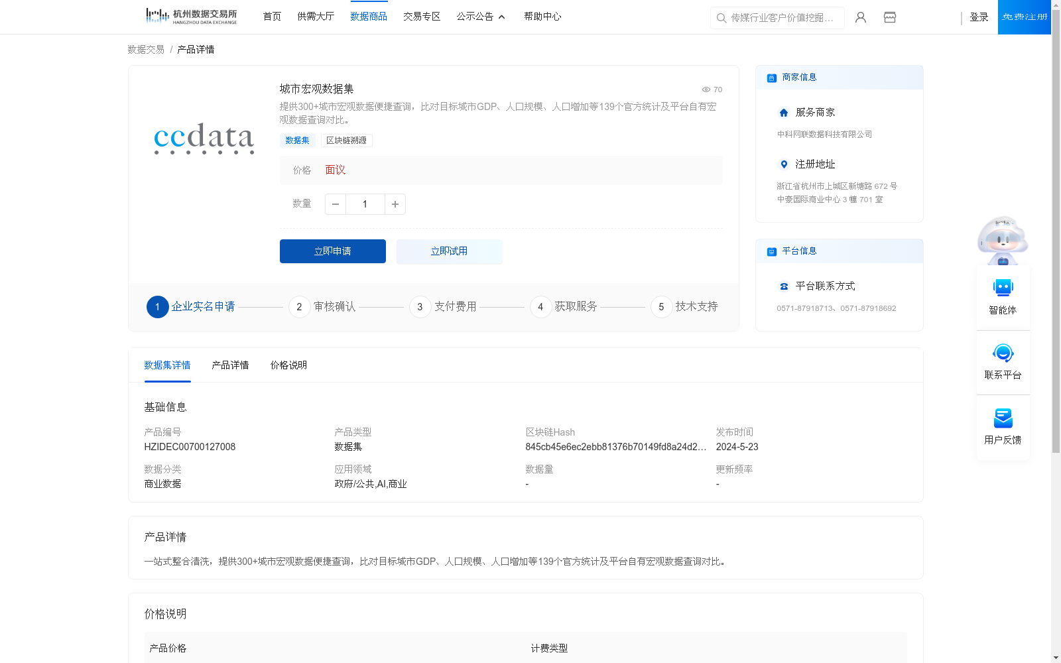Viewport: 1061px width, 663px height.
Task: Click the 区块链溯源 tag
Action: [346, 141]
